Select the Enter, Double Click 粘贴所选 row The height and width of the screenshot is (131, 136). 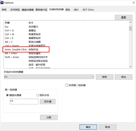click(66, 49)
